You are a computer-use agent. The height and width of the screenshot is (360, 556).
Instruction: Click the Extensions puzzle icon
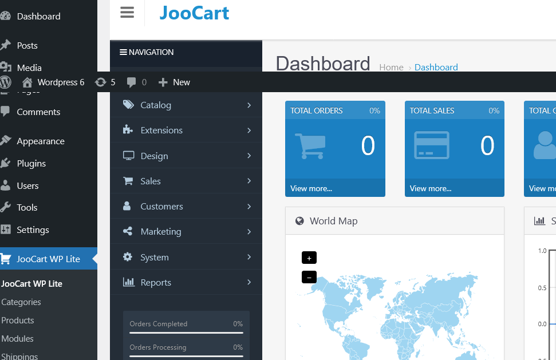pos(128,130)
